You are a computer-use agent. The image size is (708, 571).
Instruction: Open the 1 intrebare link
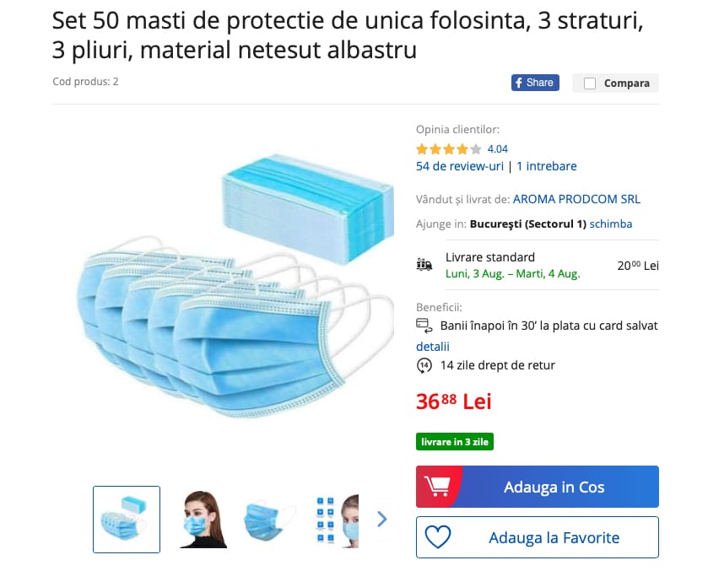547,166
